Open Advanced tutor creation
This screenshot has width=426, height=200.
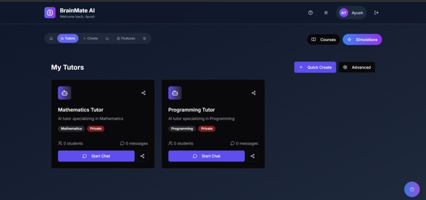coord(357,68)
